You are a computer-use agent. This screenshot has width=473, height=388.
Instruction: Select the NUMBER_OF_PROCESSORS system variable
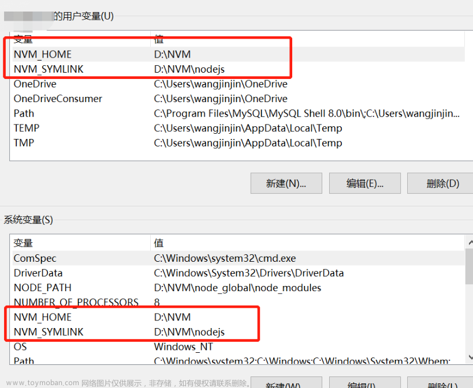click(239, 302)
